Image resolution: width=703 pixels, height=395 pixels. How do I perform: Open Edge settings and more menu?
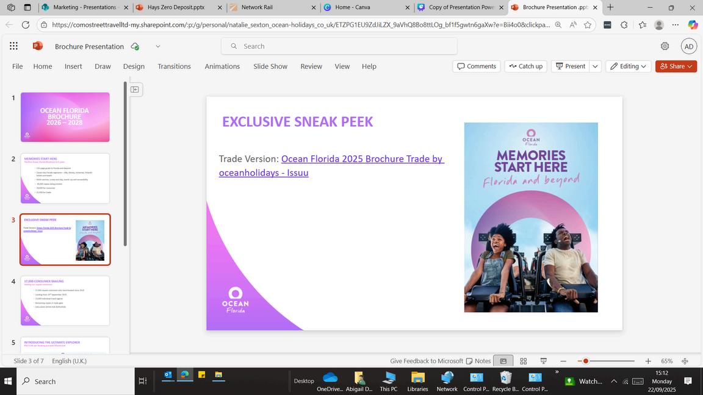676,24
